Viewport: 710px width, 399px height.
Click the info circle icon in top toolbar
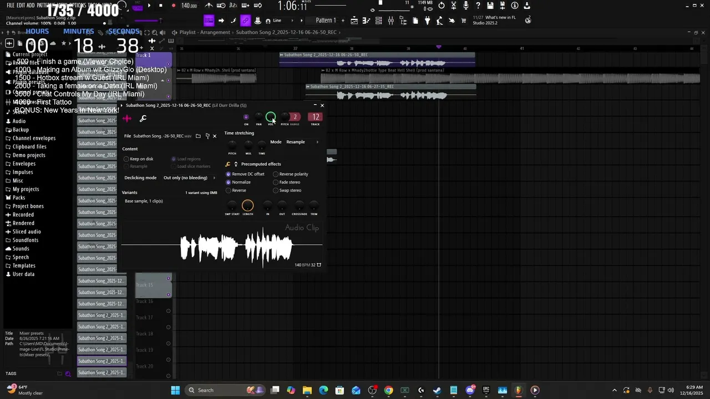(515, 6)
